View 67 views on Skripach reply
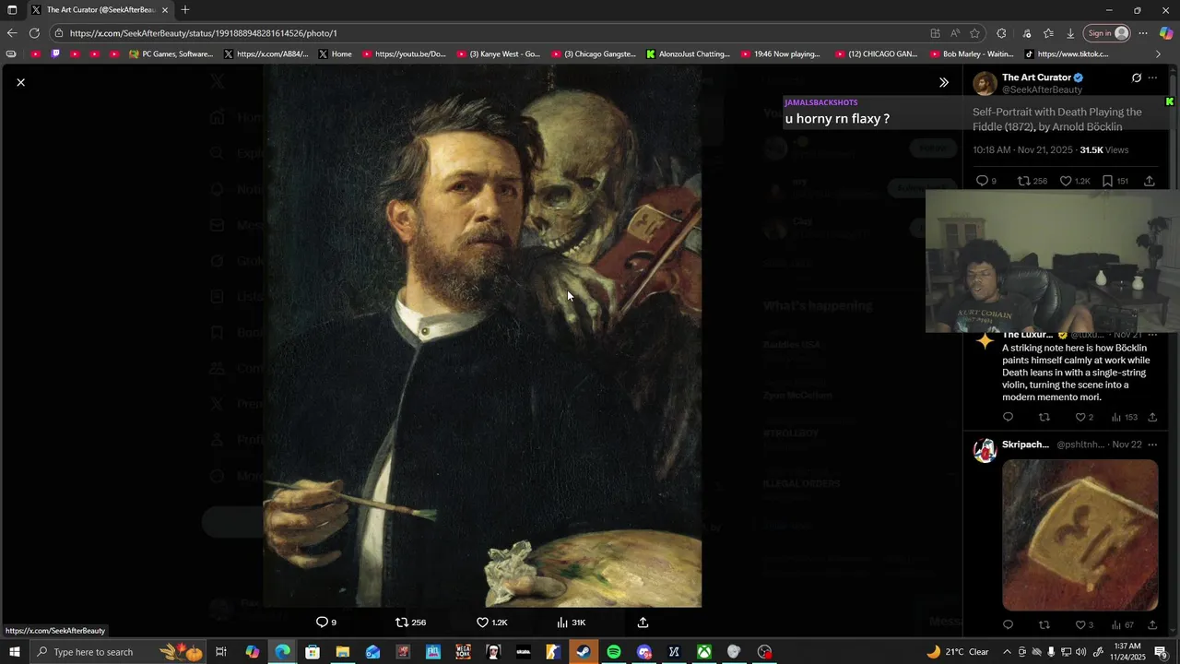The height and width of the screenshot is (664, 1180). [x=1122, y=624]
